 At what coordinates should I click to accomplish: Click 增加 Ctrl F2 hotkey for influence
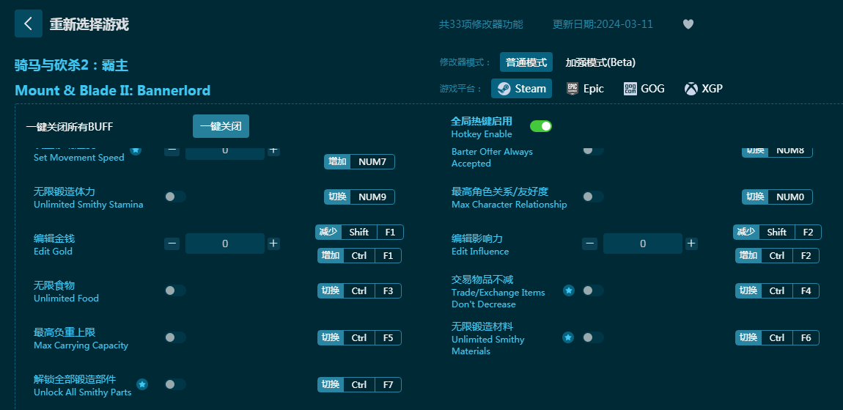coord(777,255)
